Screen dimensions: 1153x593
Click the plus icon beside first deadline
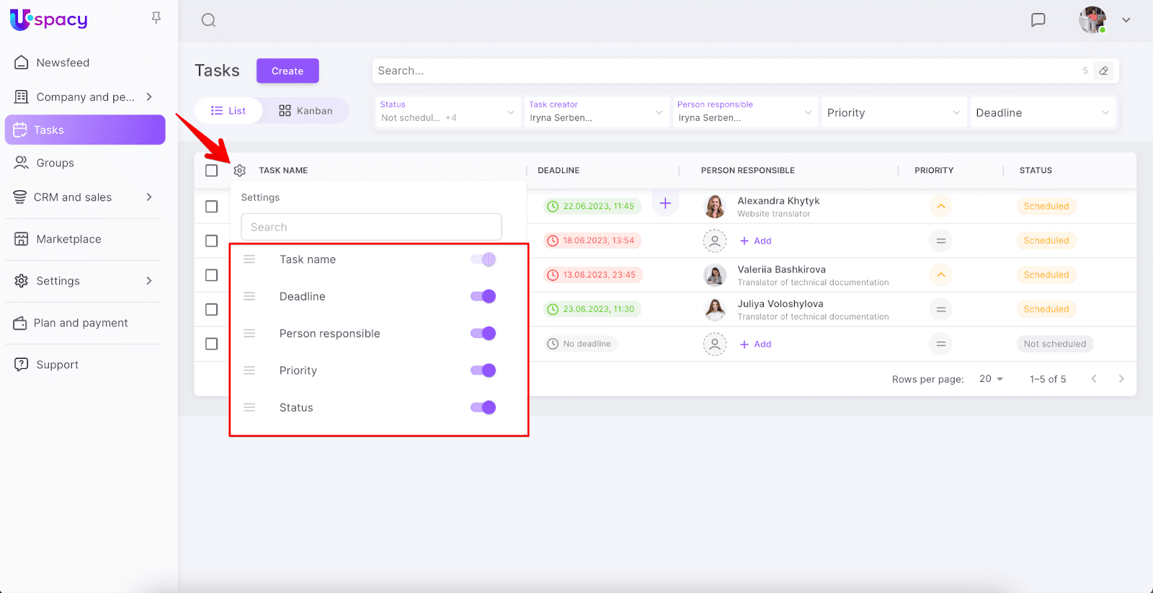click(x=665, y=204)
